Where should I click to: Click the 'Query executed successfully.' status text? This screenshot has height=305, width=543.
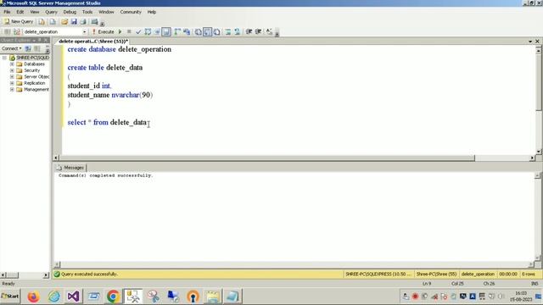[x=89, y=274]
